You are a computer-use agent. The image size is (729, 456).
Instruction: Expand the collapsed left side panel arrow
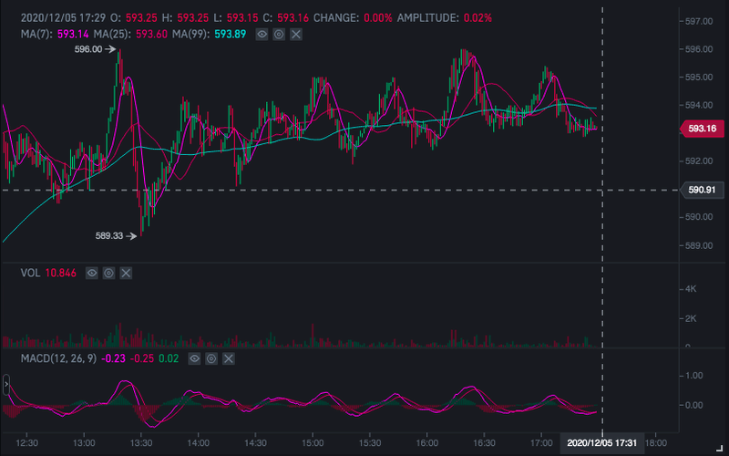click(5, 385)
